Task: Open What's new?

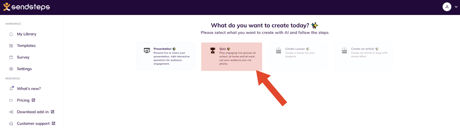Action: click(x=29, y=89)
